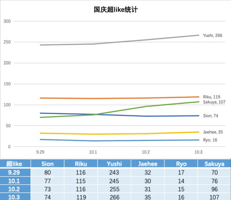Click the 100 y-axis label
The width and height of the screenshot is (231, 200).
[x=7, y=105]
